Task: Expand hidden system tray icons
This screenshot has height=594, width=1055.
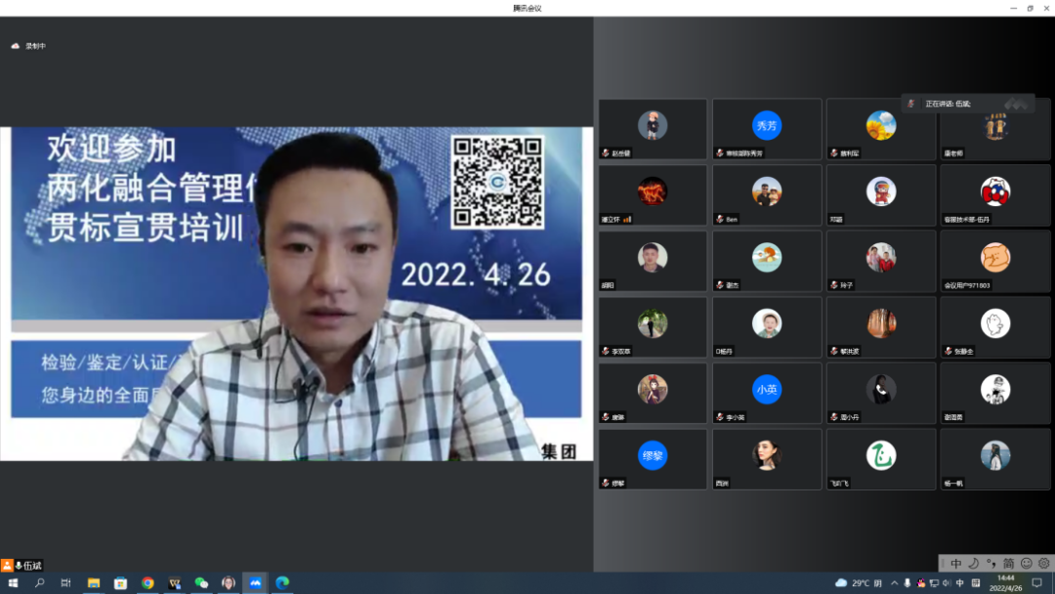Action: click(x=894, y=583)
